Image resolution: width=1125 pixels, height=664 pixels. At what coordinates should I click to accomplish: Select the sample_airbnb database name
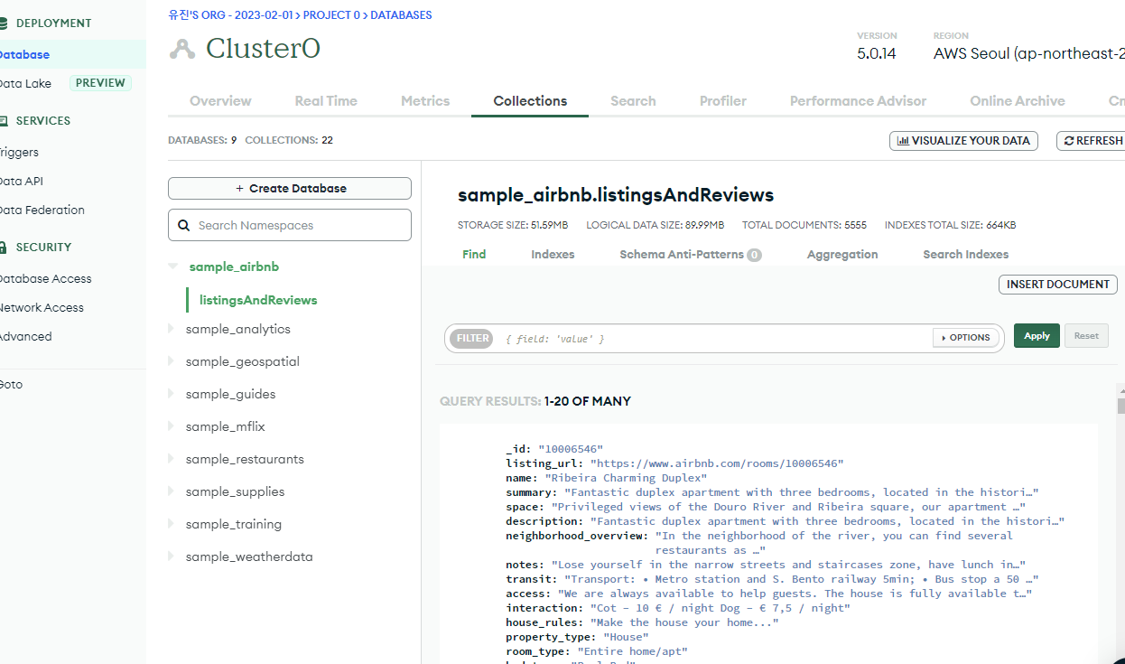(234, 267)
